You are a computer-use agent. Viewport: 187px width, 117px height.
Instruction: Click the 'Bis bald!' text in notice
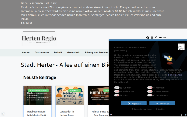coord(26,23)
